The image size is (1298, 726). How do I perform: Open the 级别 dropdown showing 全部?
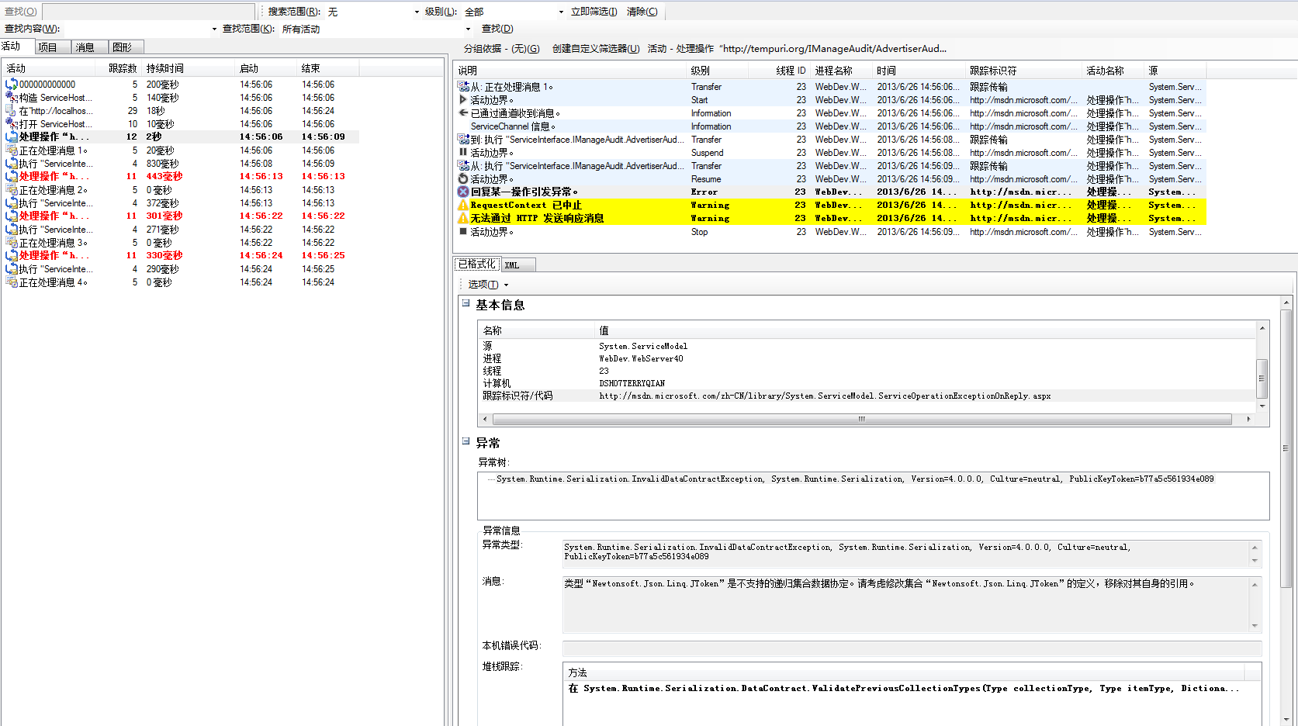[x=560, y=11]
